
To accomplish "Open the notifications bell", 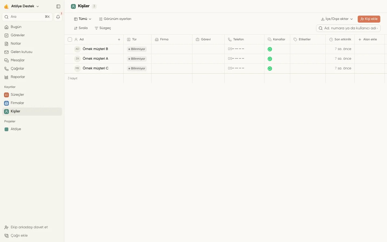I will [x=58, y=17].
